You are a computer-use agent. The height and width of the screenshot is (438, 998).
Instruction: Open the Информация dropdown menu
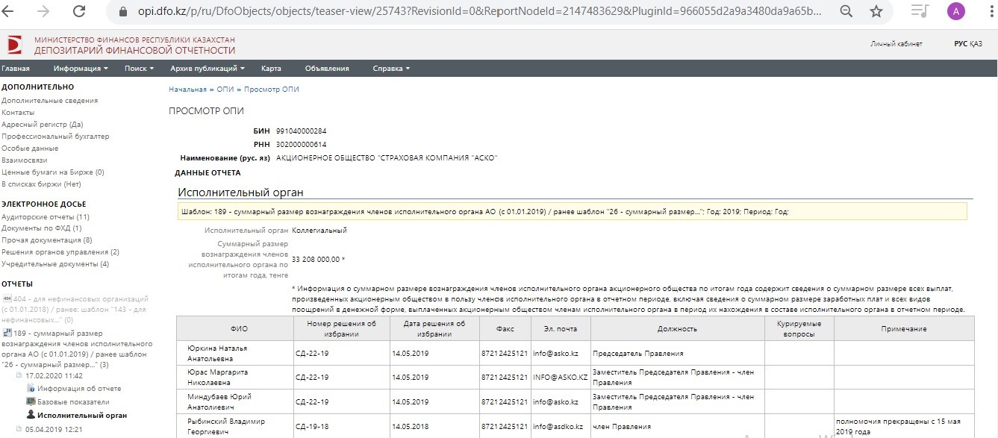pos(81,69)
